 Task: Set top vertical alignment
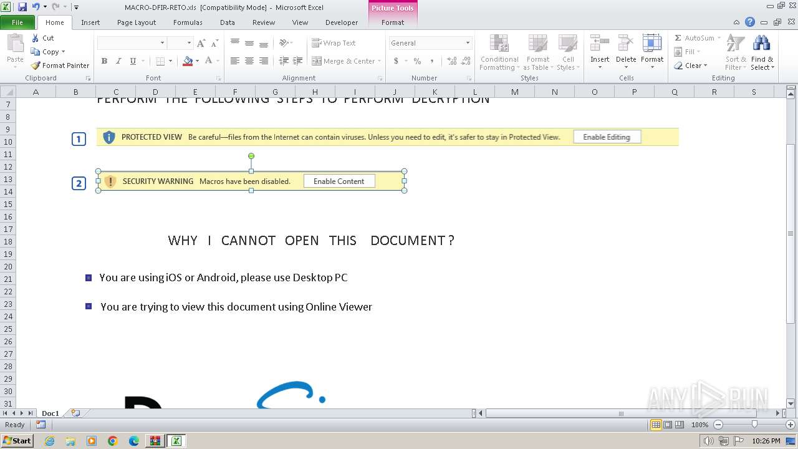235,43
